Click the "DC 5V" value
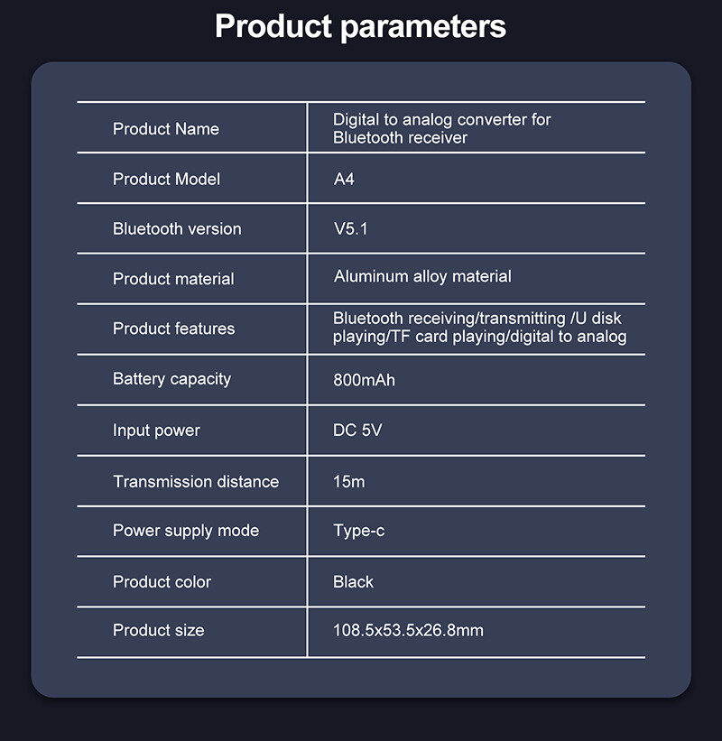 click(357, 431)
